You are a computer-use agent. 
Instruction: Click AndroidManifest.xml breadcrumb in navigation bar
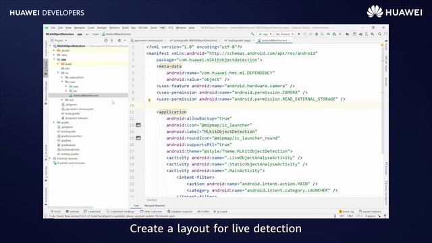(x=116, y=34)
